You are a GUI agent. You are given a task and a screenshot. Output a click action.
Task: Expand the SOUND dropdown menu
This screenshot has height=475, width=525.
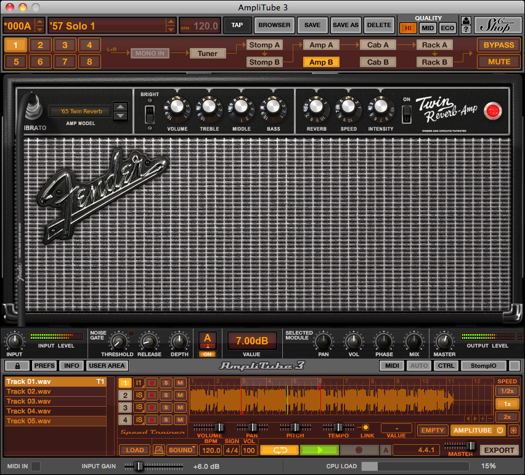point(182,450)
